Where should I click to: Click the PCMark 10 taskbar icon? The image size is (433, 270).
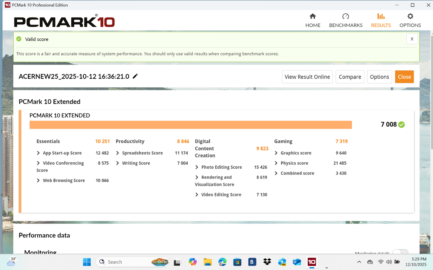[x=311, y=262]
